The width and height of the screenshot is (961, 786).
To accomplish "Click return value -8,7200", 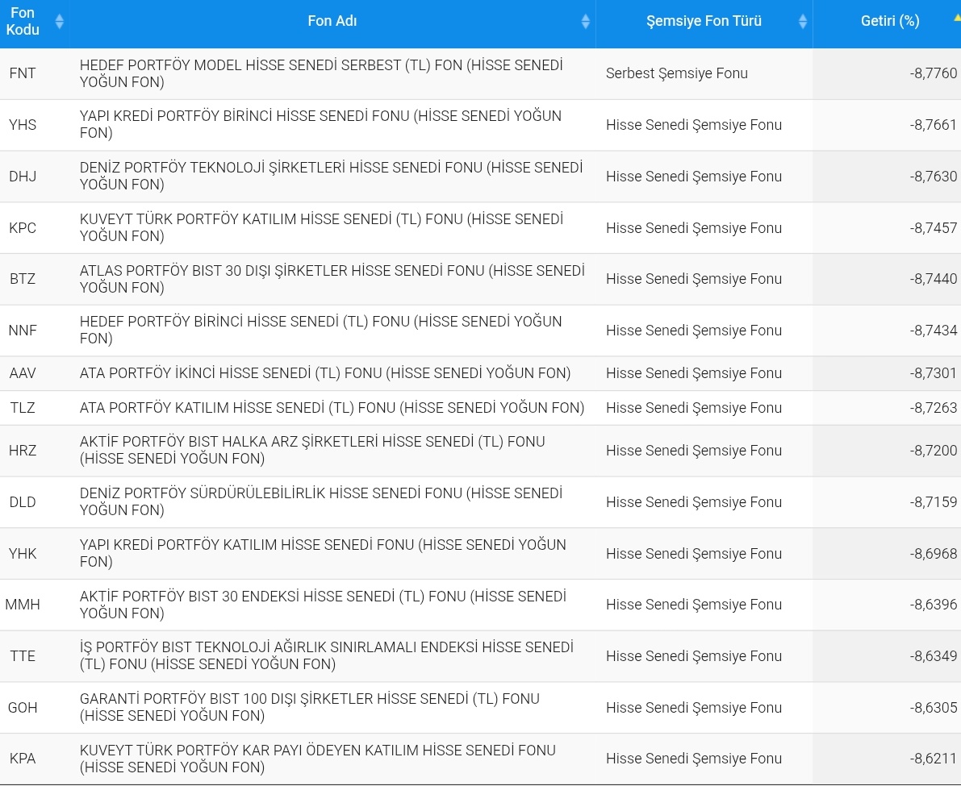I will (934, 451).
